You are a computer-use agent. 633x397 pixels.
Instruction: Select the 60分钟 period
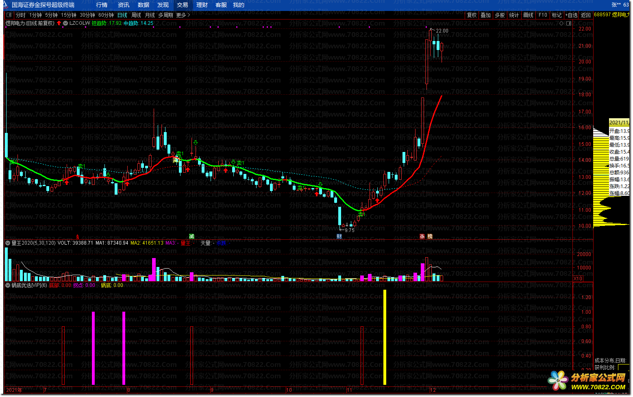106,15
